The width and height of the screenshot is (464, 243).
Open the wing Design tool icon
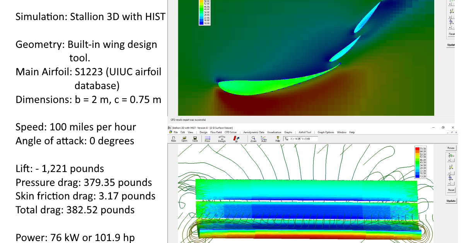pyautogui.click(x=222, y=138)
